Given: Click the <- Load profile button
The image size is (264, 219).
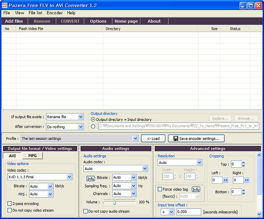Looking at the screenshot, I should tap(153, 138).
